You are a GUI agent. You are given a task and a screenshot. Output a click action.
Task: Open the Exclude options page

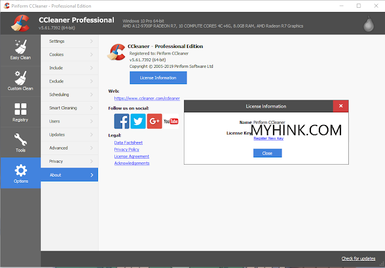coord(70,81)
